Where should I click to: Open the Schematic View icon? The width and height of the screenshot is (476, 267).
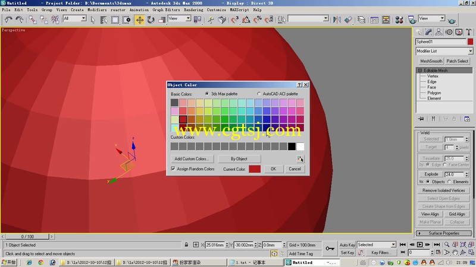click(386, 20)
